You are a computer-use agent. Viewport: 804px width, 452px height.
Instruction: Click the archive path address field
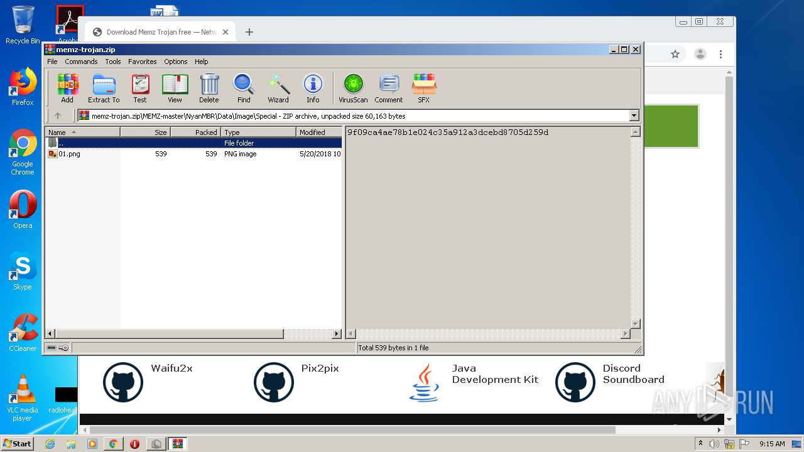tap(353, 116)
